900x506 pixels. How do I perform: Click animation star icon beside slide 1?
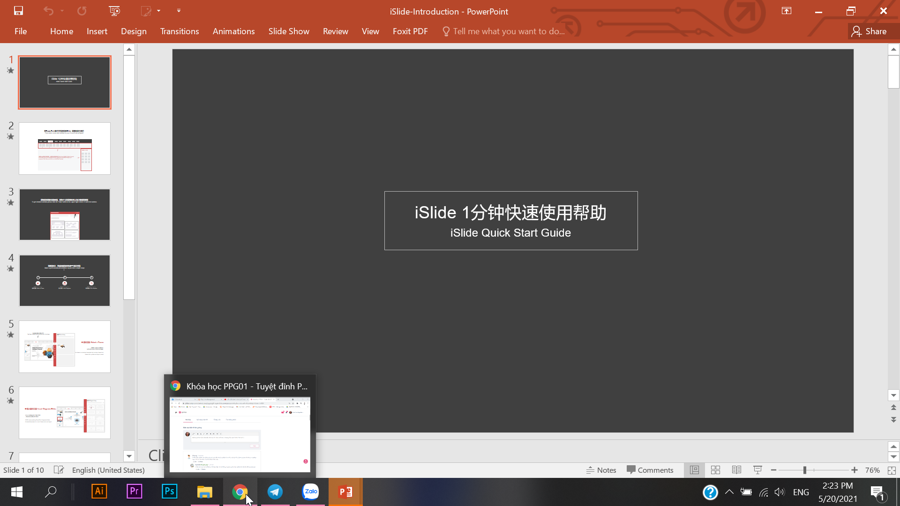click(10, 71)
